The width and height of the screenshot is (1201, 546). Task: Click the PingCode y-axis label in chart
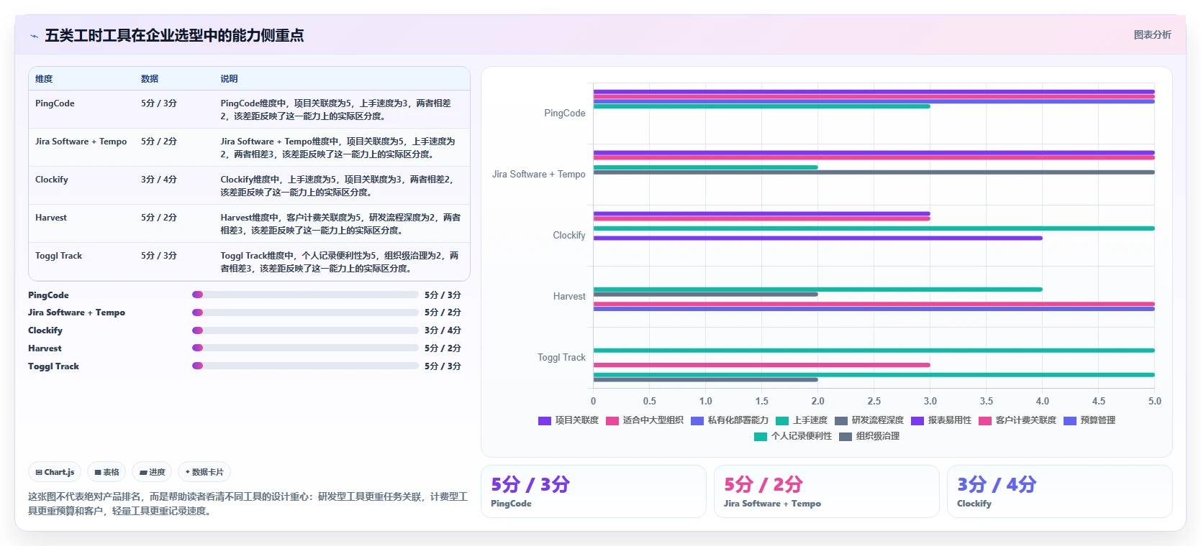565,114
